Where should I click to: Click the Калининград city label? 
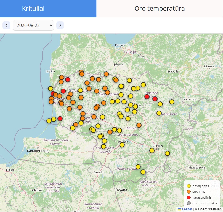tap(38, 151)
